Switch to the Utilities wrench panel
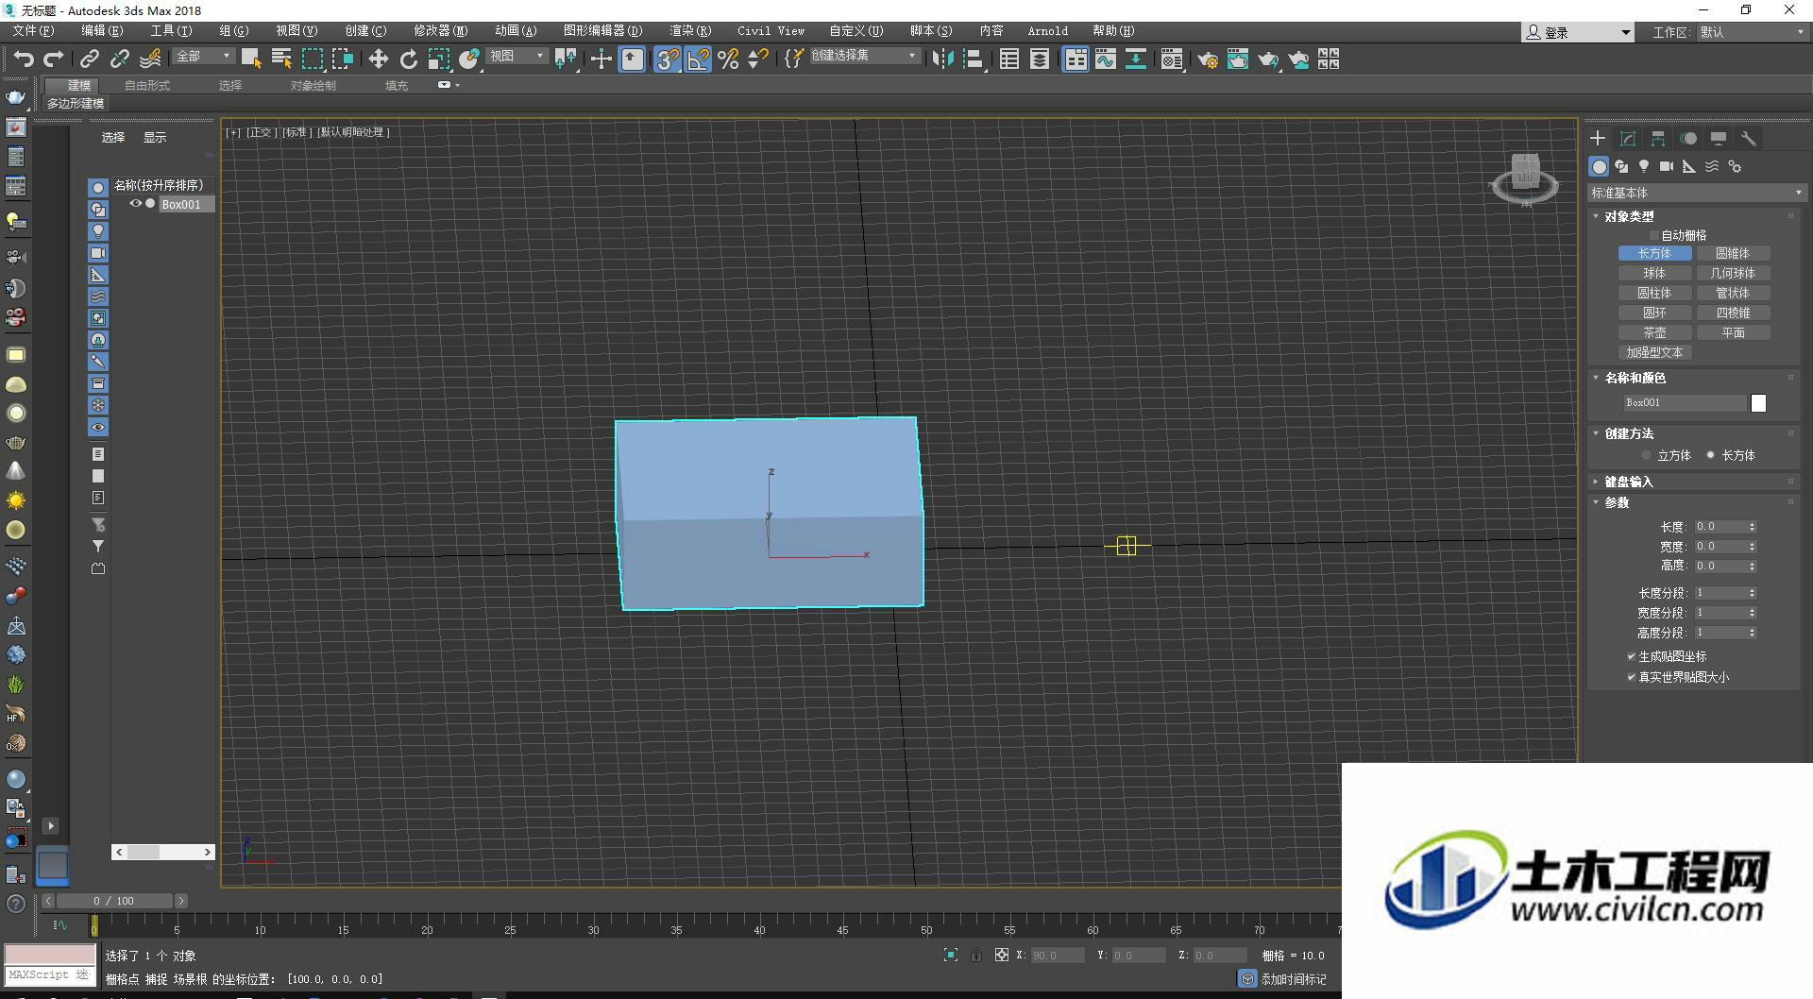 point(1749,139)
